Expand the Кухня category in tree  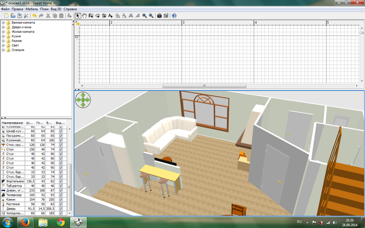point(3,36)
